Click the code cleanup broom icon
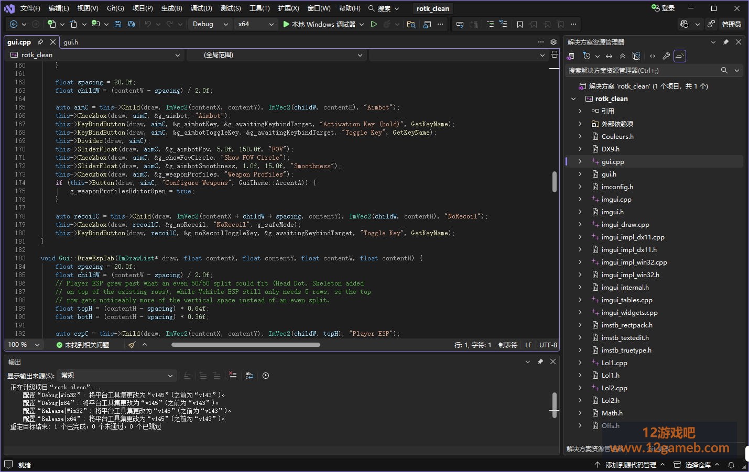Viewport: 749px width, 472px height. point(132,345)
